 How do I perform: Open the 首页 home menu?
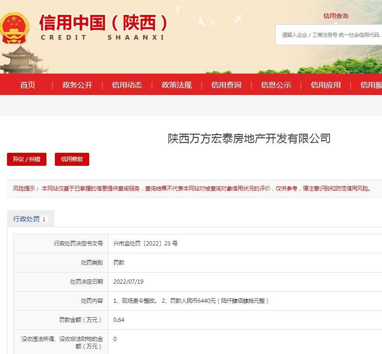click(27, 85)
